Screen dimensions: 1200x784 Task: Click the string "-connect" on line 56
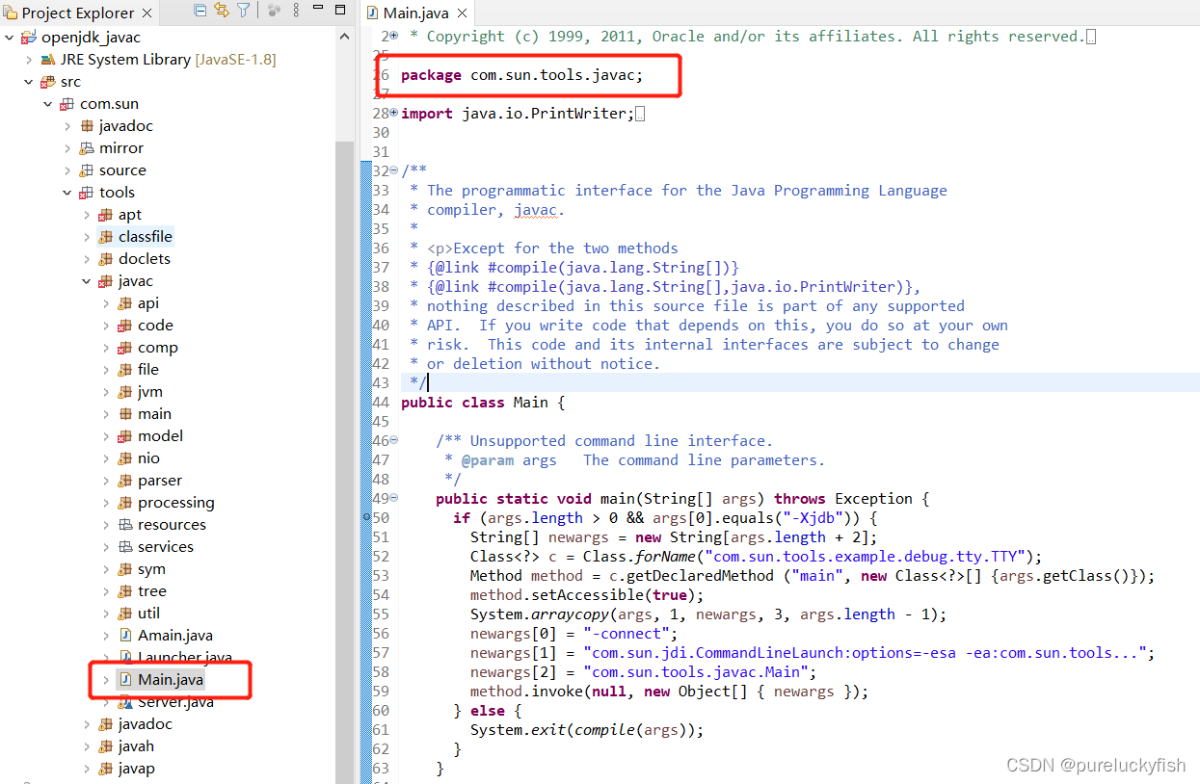pyautogui.click(x=626, y=634)
